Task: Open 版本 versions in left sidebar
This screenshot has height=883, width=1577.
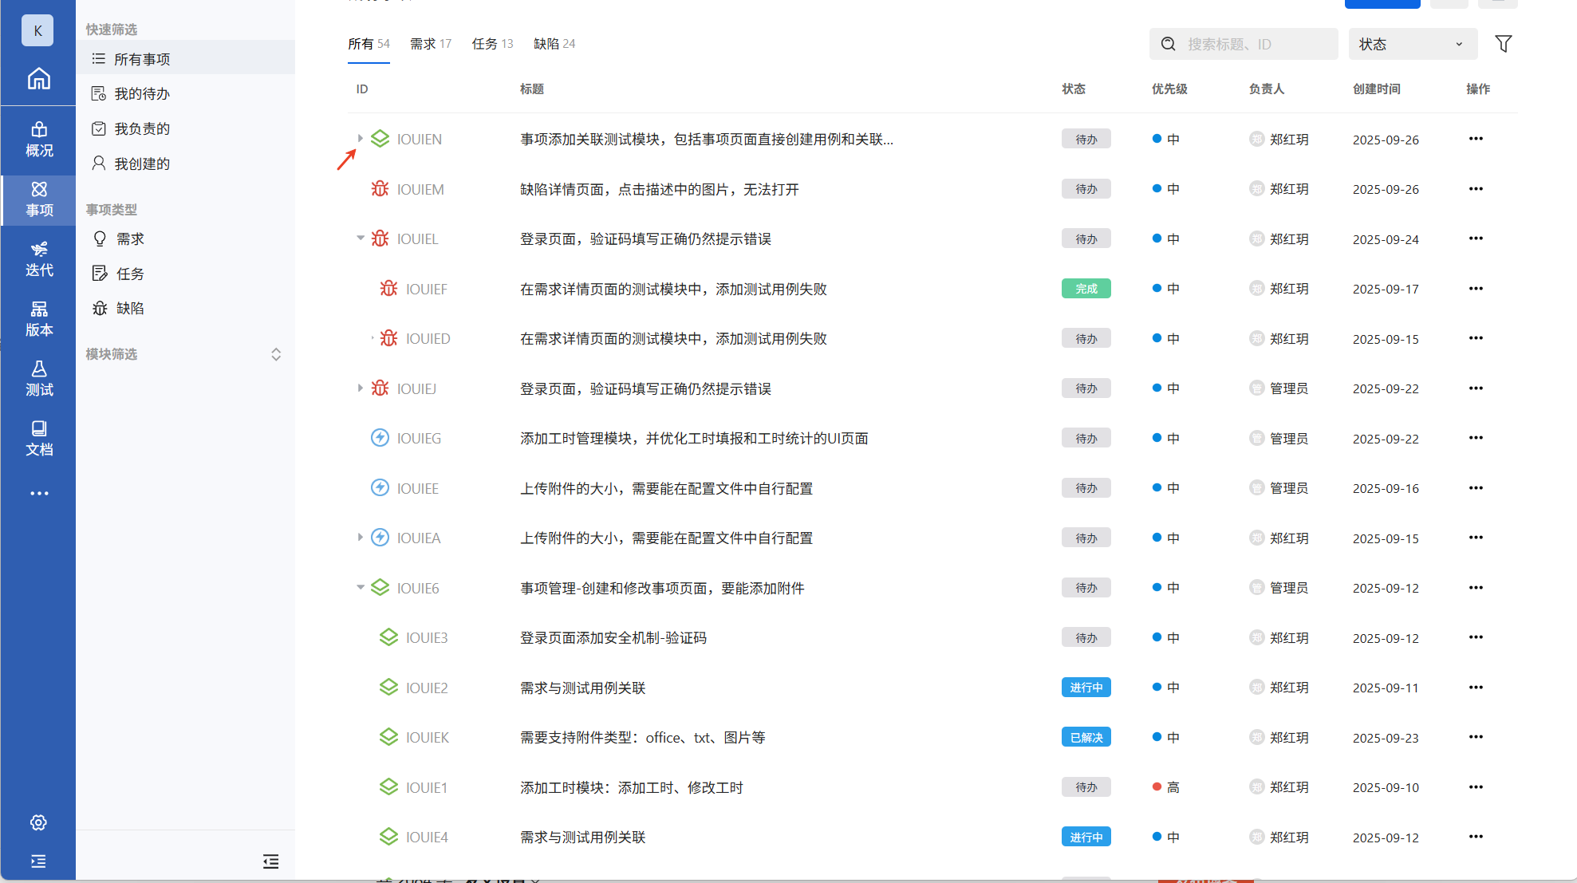Action: pyautogui.click(x=38, y=318)
